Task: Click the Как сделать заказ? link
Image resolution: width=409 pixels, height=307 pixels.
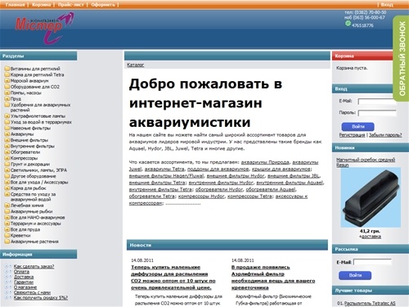Action: [x=34, y=266]
